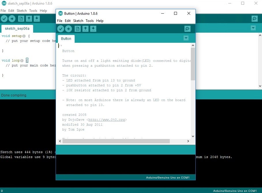Click Open sketch icon in Button window
This screenshot has width=262, height=193.
(85, 29)
